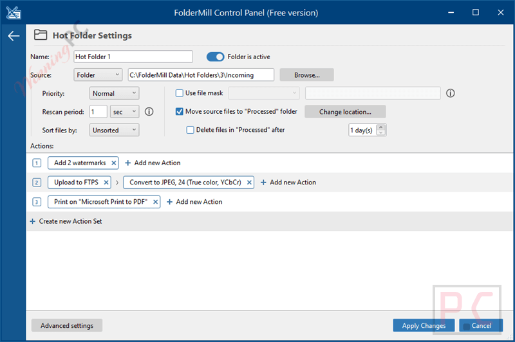Click the '1 day(s)' value field
Image resolution: width=515 pixels, height=342 pixels.
tap(362, 130)
